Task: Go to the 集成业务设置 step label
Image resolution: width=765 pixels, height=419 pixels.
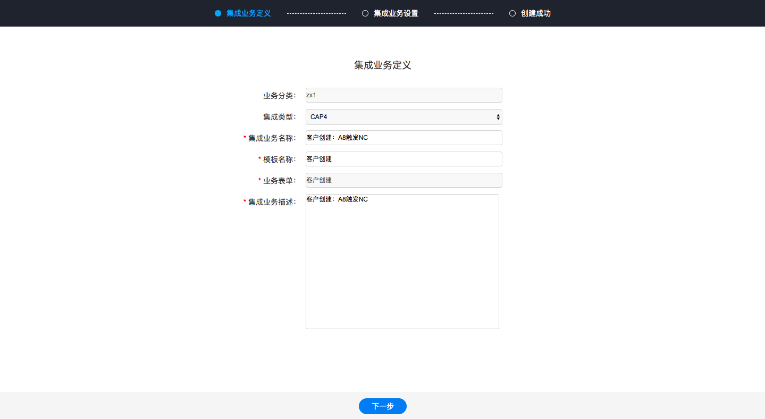Action: [396, 13]
